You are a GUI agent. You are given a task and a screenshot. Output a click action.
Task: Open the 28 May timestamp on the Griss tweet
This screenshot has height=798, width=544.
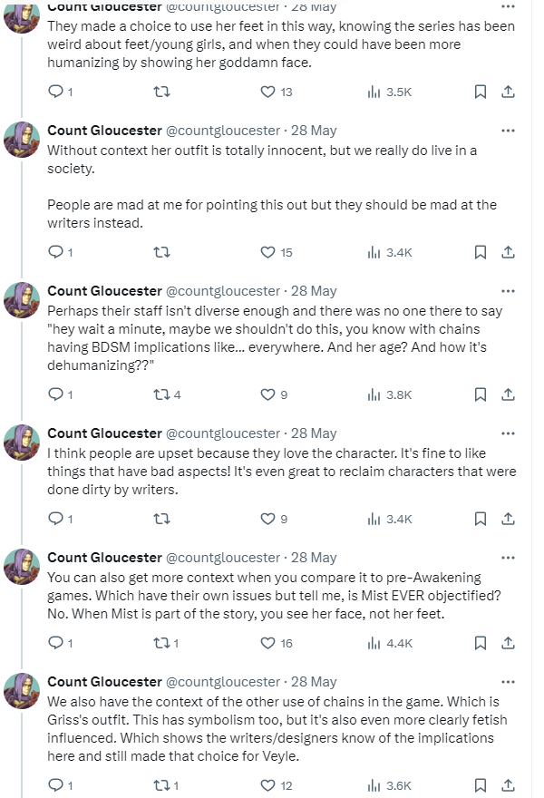tap(314, 682)
